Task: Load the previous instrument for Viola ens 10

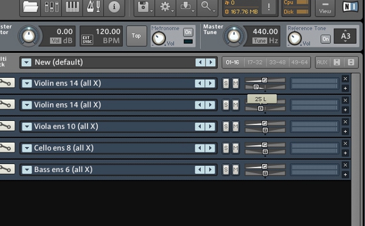Action: (200, 126)
